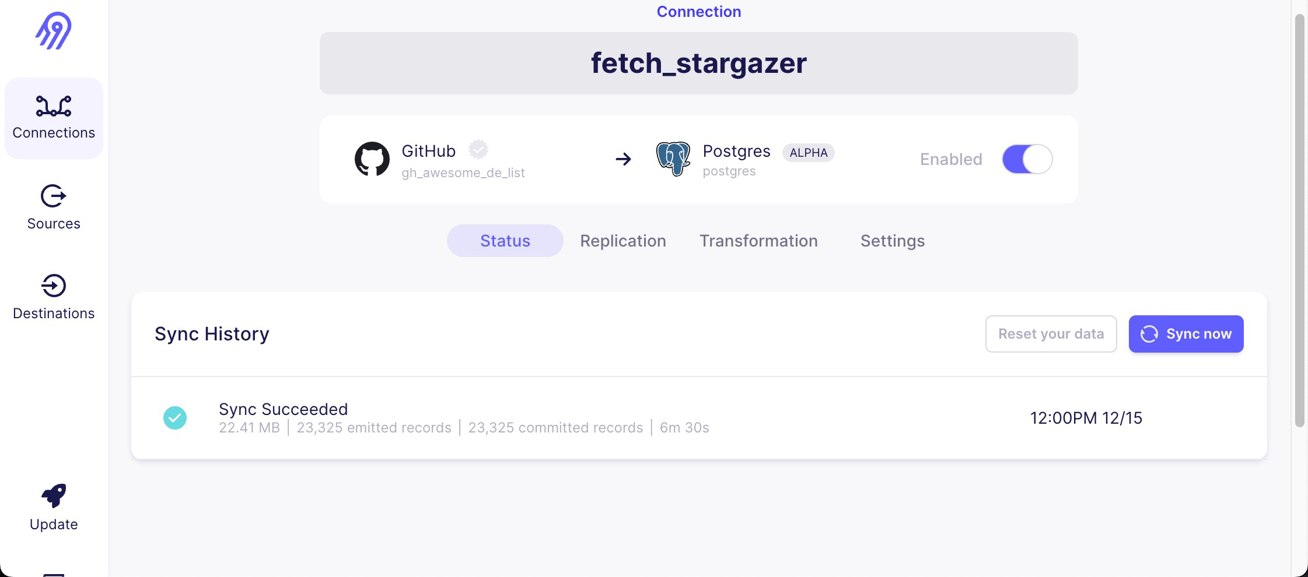Open the Destinations sidebar icon

54,286
